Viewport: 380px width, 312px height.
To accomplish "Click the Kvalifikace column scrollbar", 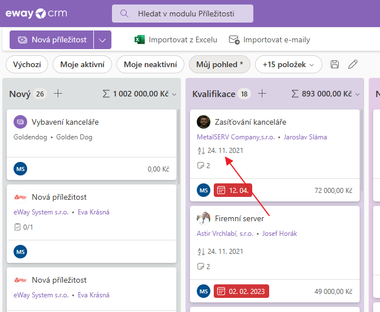I will click(x=362, y=151).
